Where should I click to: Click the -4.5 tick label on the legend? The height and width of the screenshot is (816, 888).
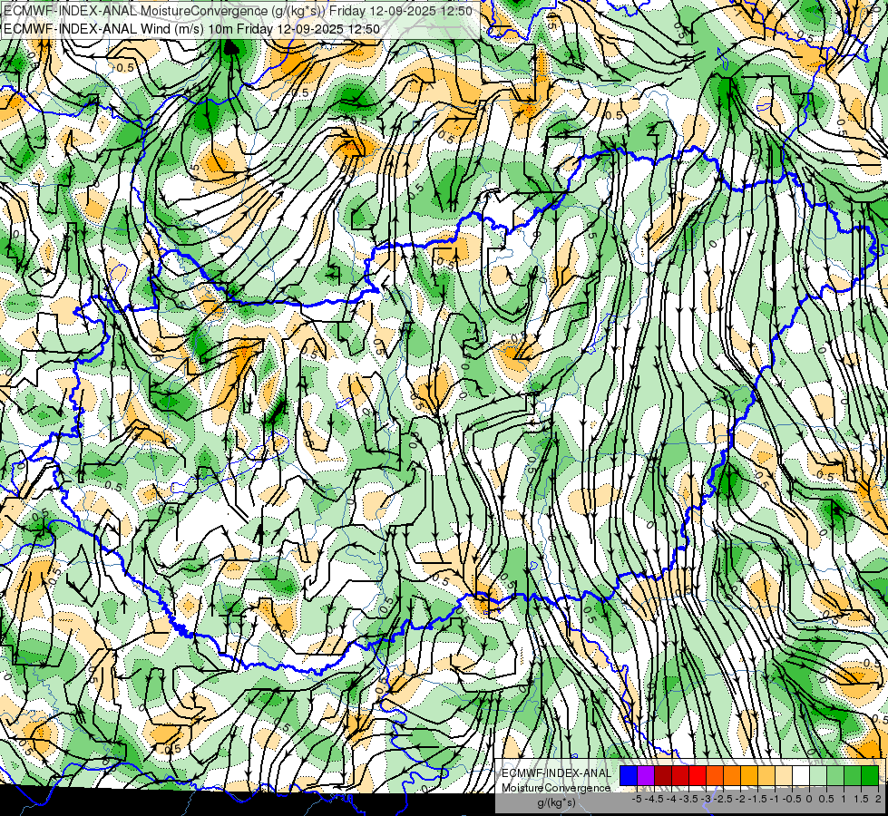654,799
